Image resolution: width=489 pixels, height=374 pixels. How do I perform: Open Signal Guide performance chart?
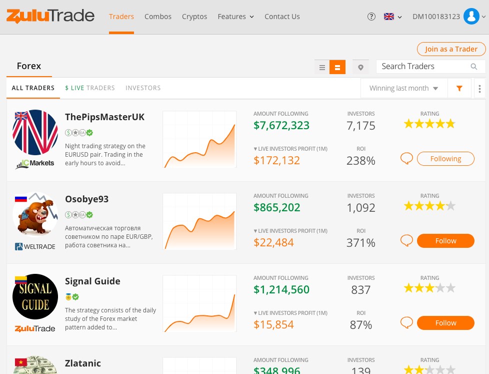(199, 303)
